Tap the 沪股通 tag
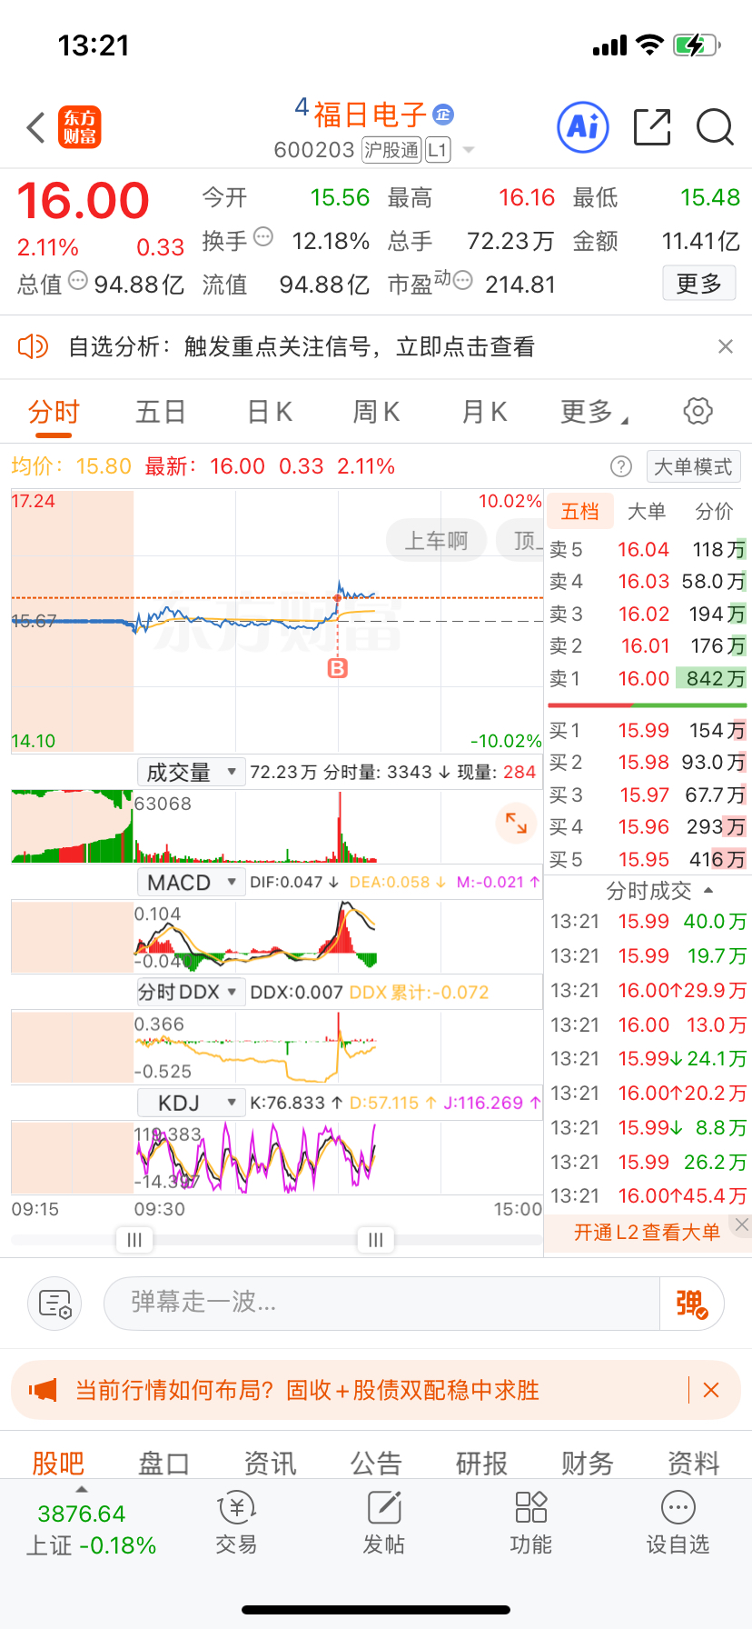 point(391,150)
